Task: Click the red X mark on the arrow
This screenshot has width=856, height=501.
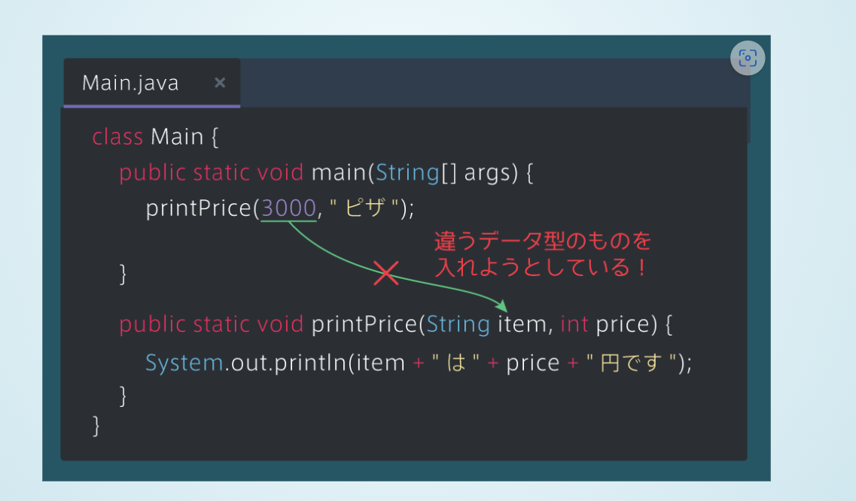Action: pos(386,274)
